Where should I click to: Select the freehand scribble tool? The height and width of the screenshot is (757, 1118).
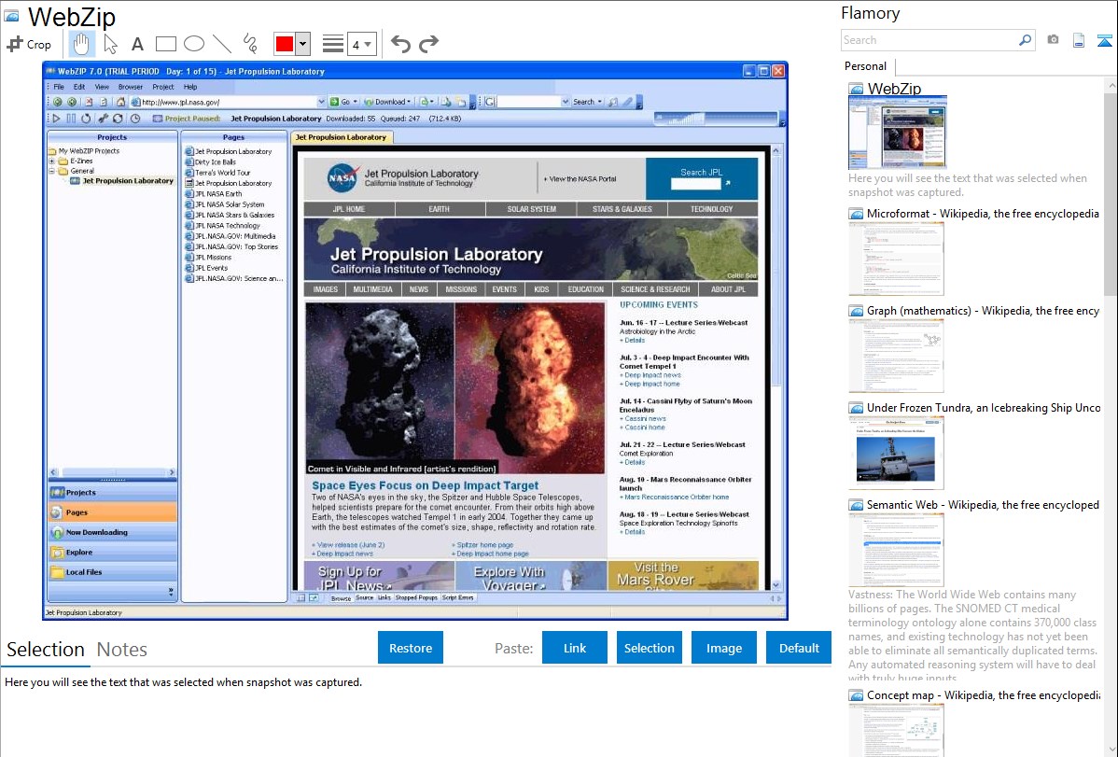pos(250,44)
